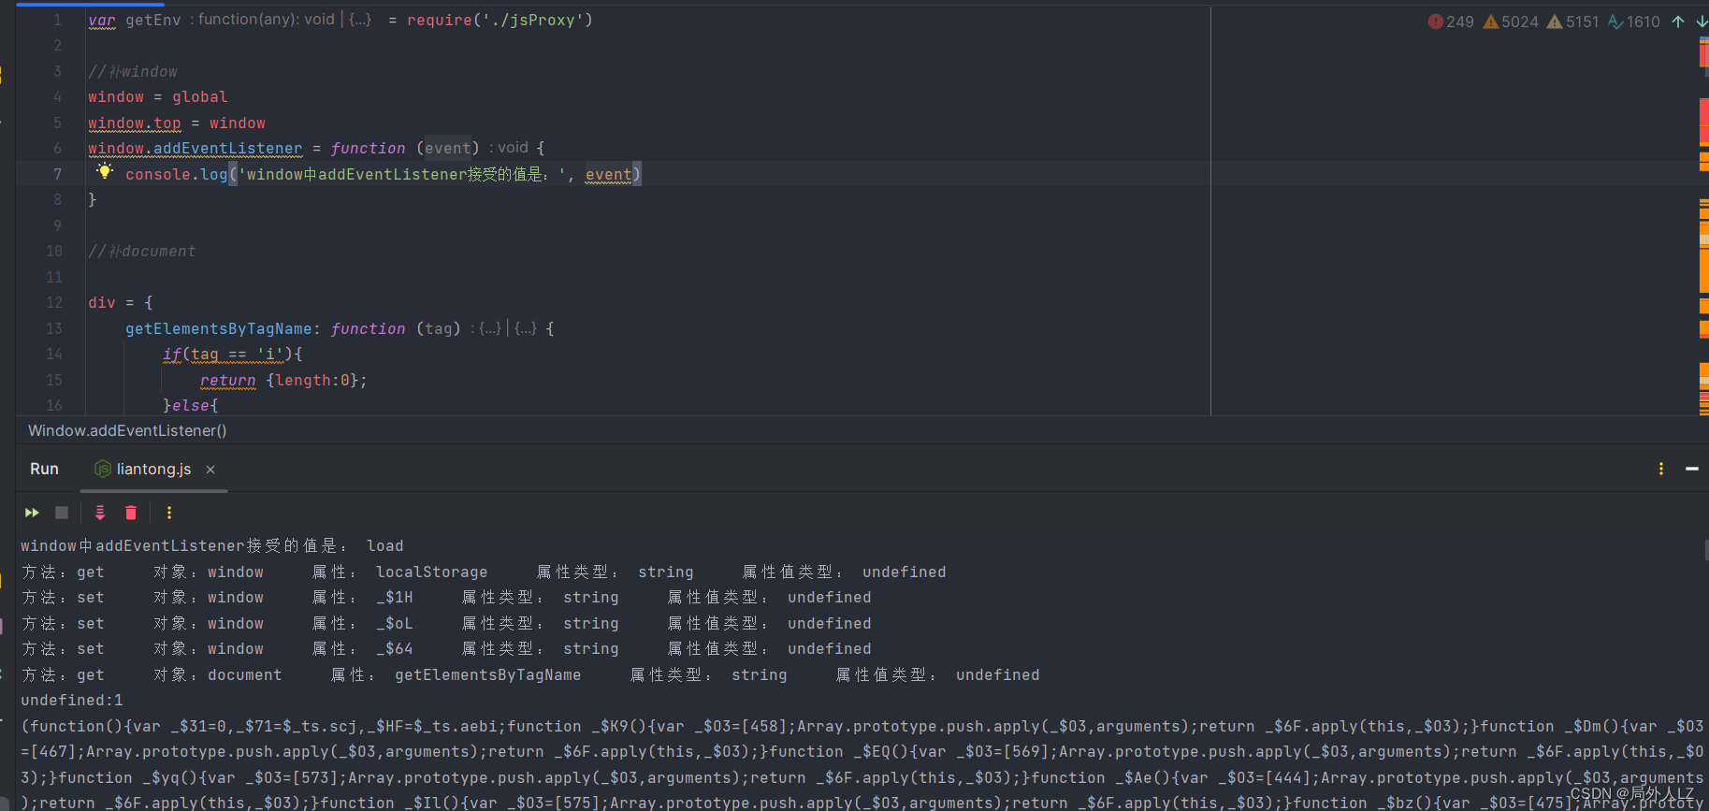
Task: Click 'getElementsByTagName' in console output
Action: tap(488, 675)
